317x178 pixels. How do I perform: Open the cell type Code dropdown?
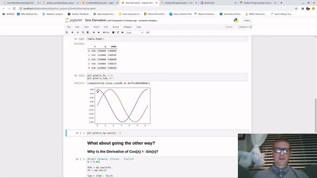coord(134,33)
